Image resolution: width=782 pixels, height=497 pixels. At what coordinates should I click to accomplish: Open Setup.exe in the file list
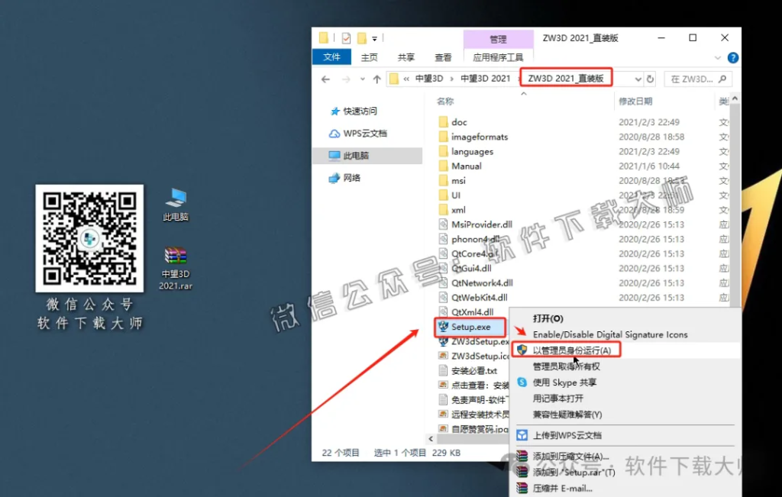point(471,327)
